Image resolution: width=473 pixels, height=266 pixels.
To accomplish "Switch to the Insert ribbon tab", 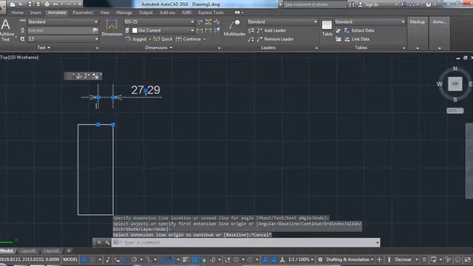I will [x=35, y=13].
